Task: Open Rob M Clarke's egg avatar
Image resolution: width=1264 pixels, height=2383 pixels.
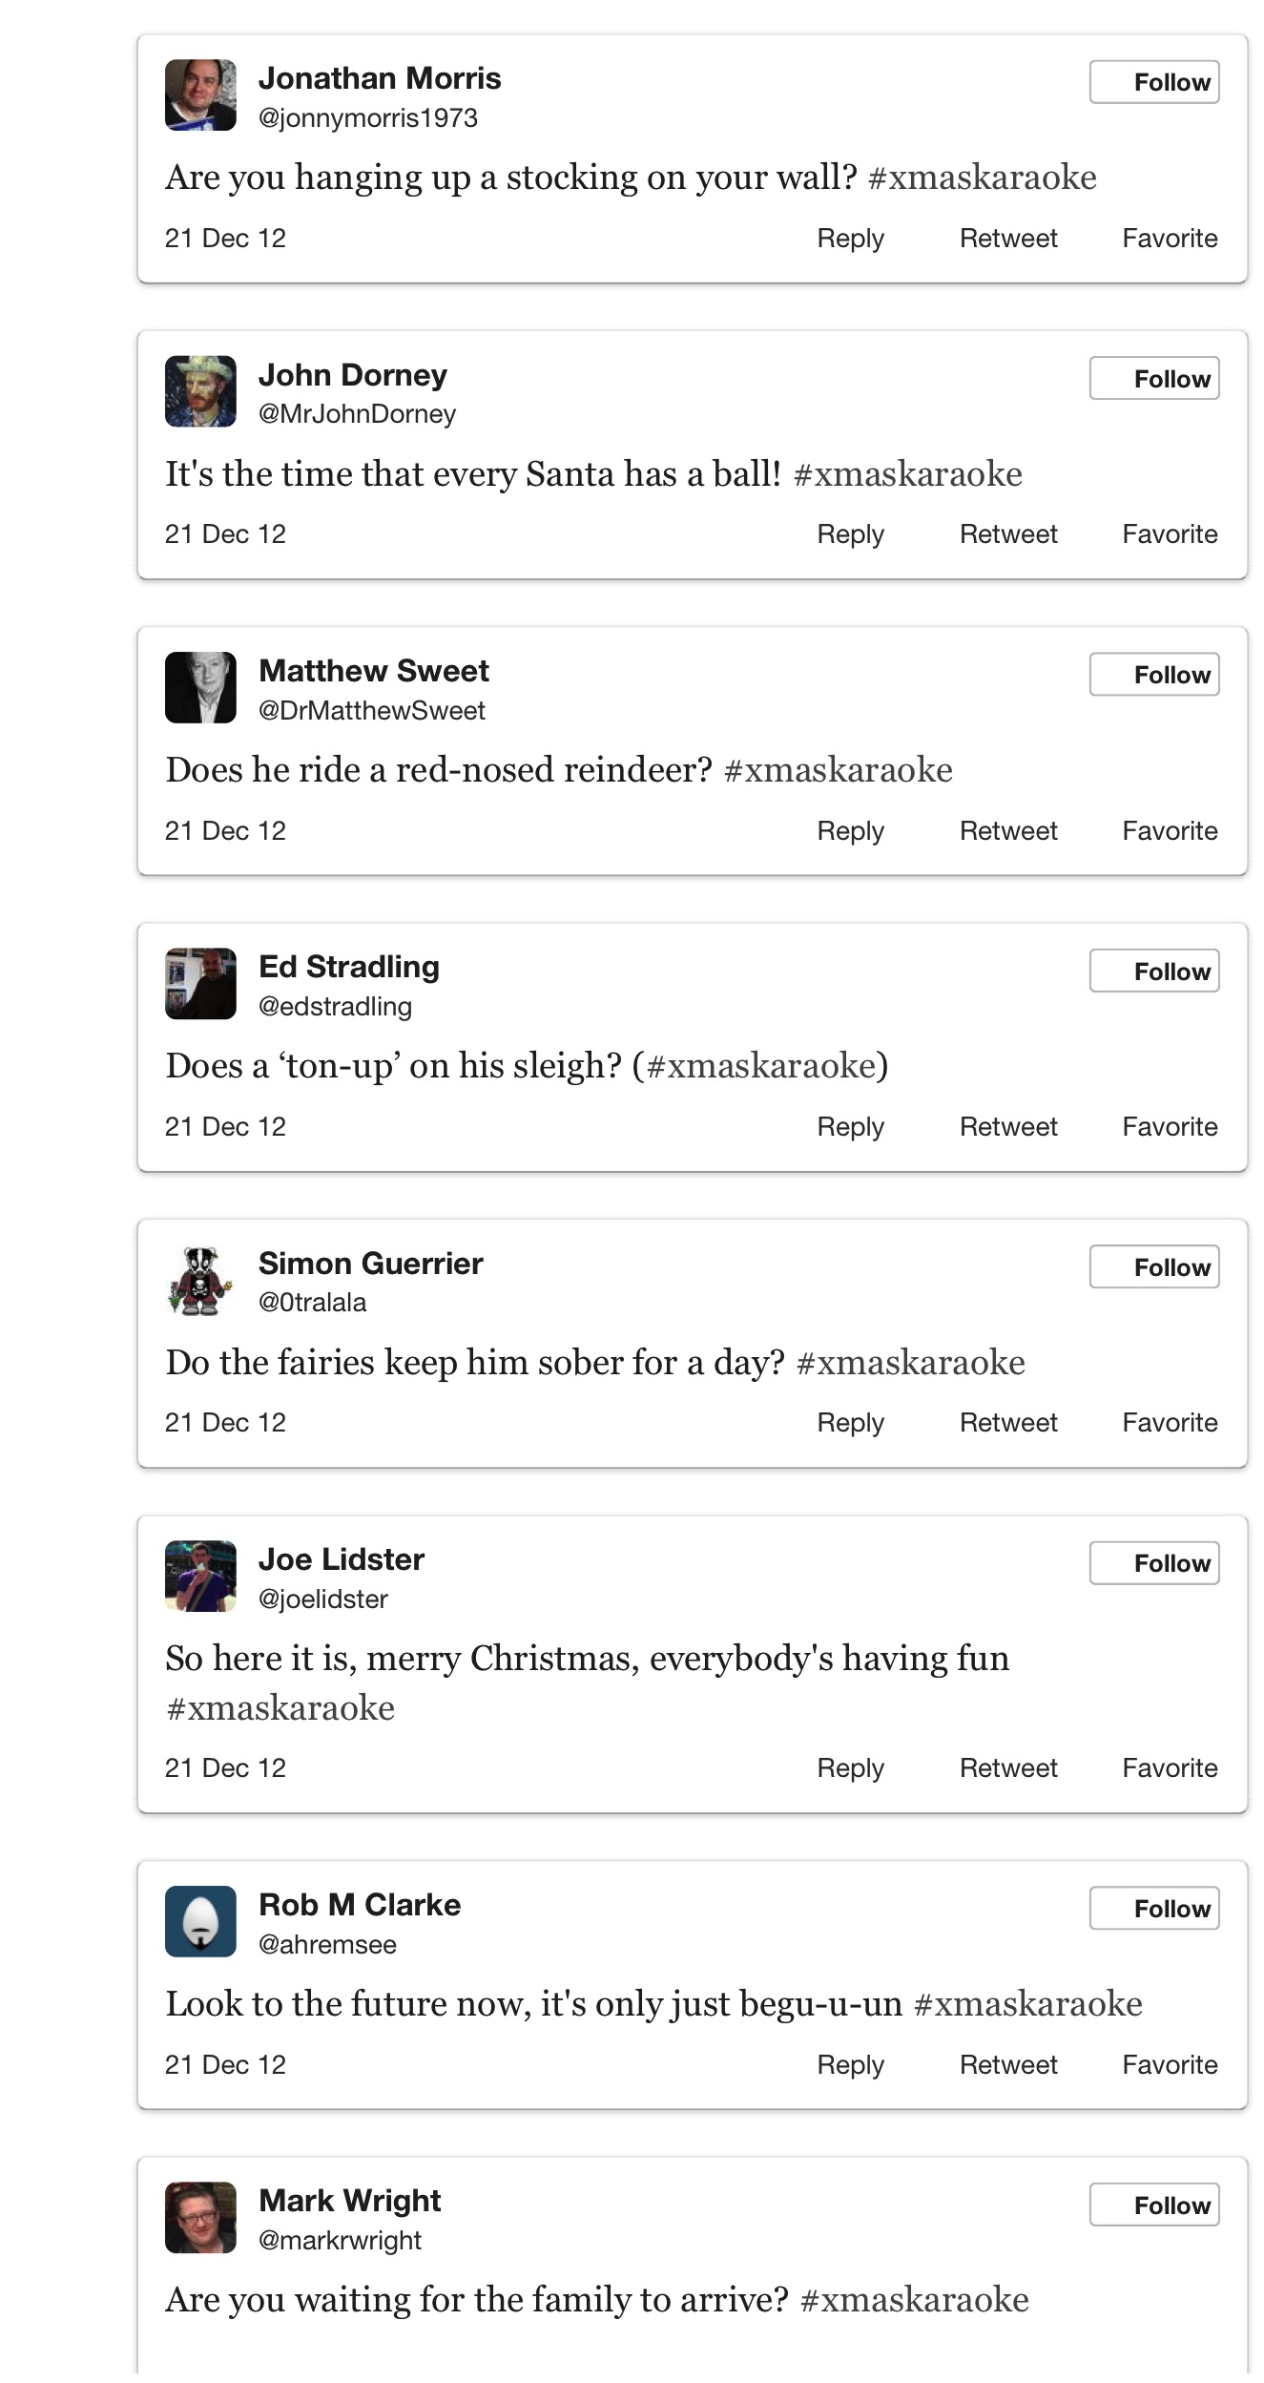Action: click(x=200, y=1921)
